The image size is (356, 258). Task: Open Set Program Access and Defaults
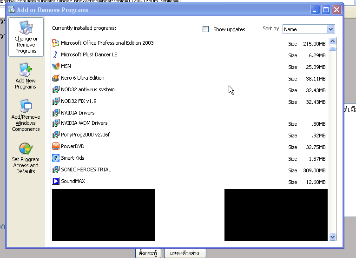pos(26,158)
